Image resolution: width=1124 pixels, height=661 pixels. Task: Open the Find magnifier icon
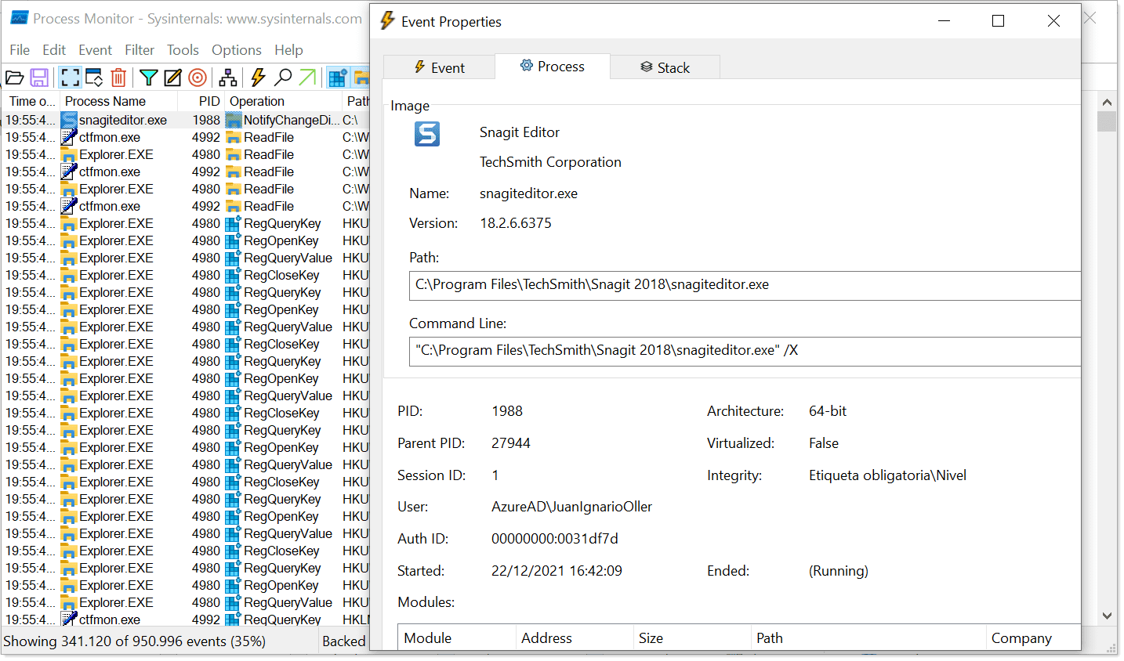coord(283,78)
